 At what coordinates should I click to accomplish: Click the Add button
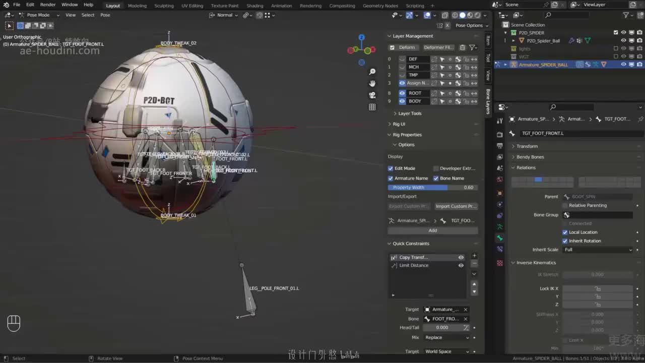point(433,230)
